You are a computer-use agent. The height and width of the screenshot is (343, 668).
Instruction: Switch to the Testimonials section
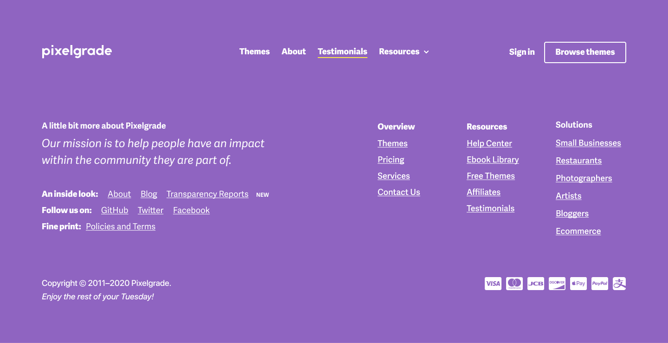pyautogui.click(x=342, y=52)
